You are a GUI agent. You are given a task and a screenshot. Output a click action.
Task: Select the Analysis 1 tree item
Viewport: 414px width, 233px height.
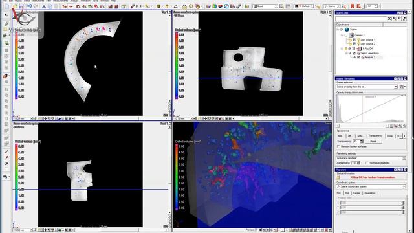[369, 58]
